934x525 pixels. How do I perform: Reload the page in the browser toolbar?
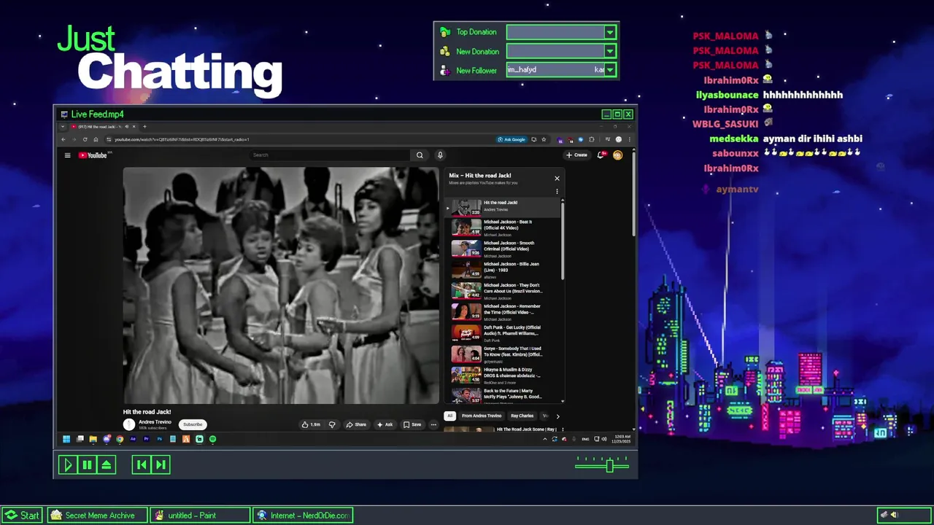coord(85,139)
